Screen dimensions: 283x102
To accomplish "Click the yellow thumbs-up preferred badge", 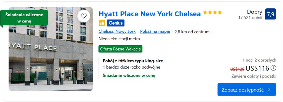I will (102, 23).
